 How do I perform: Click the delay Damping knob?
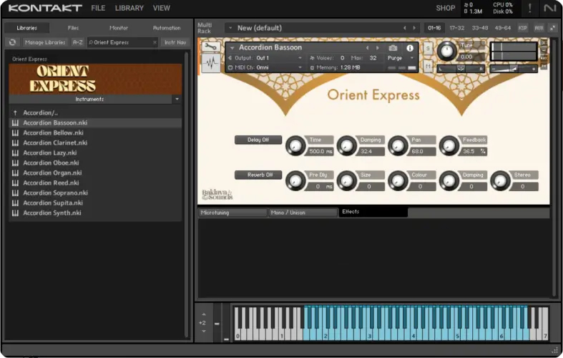[346, 145]
